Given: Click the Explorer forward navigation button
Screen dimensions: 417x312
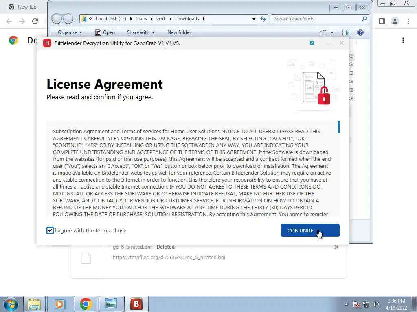Looking at the screenshot, I should (x=68, y=19).
